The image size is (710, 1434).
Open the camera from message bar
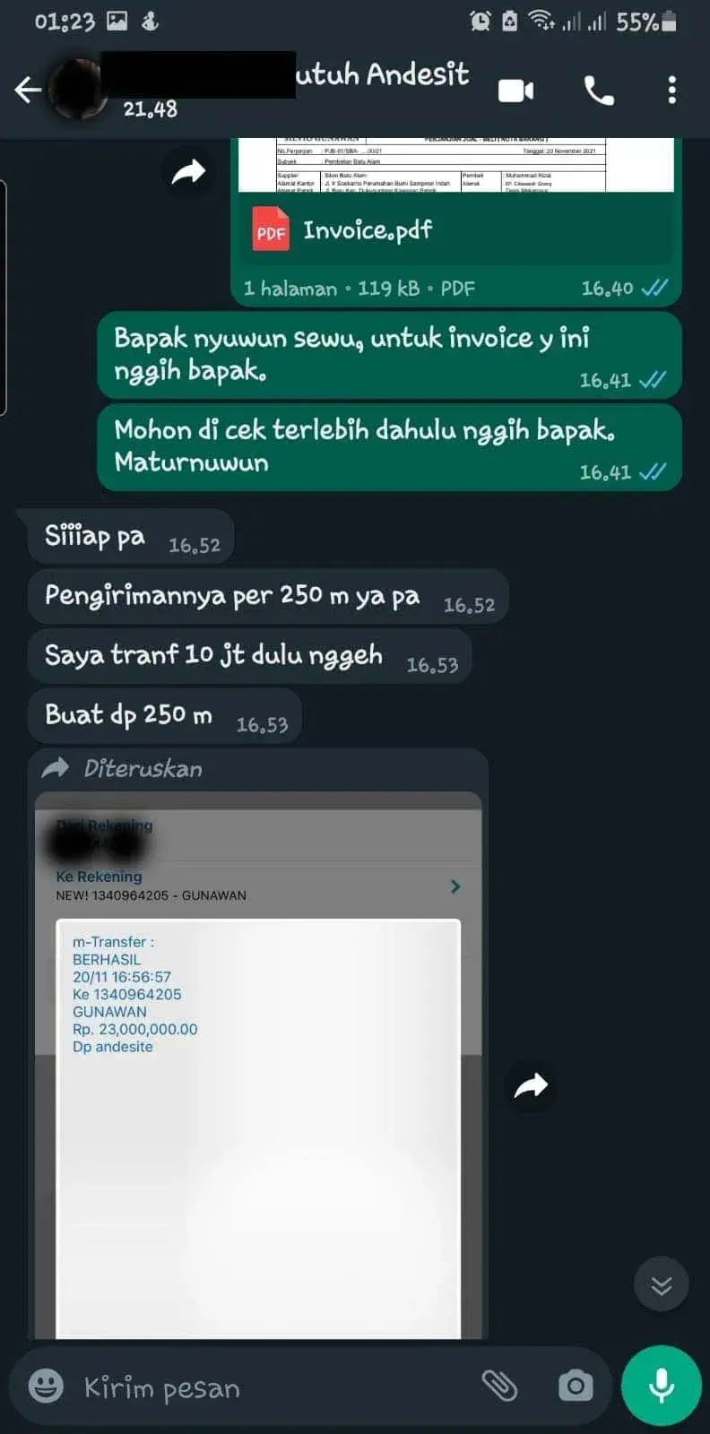pyautogui.click(x=576, y=1386)
